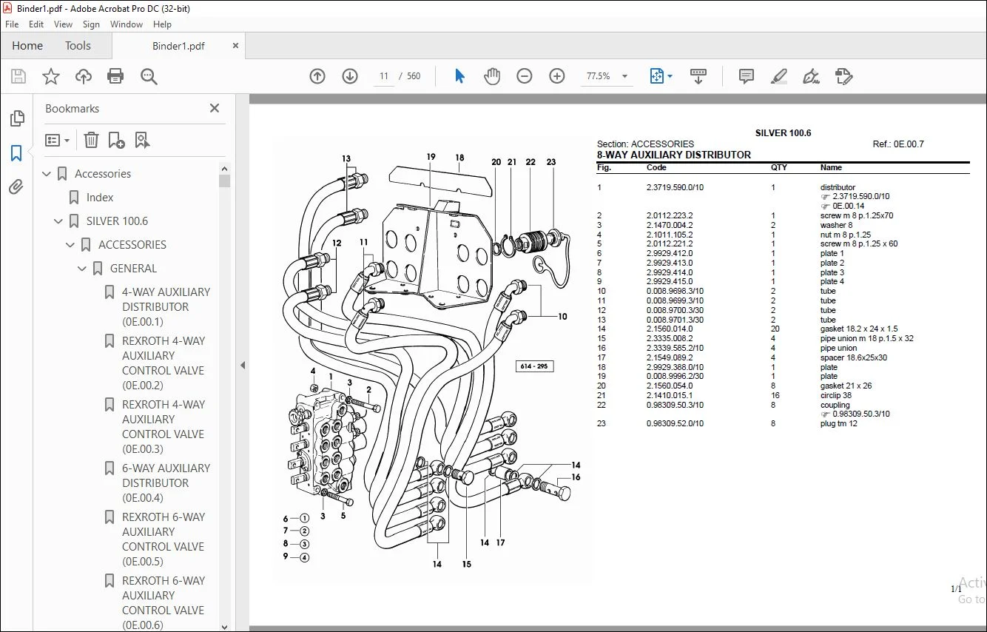Click the page number input field

coord(383,76)
